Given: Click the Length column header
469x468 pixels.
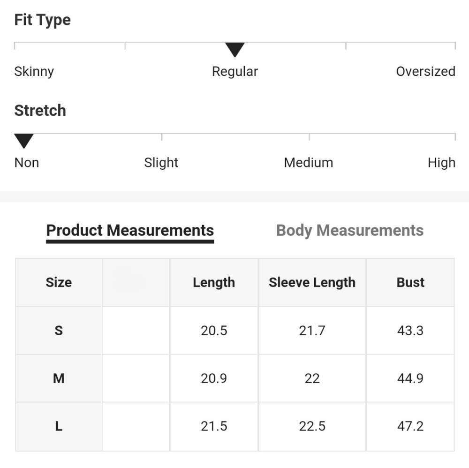Looking at the screenshot, I should (x=214, y=283).
